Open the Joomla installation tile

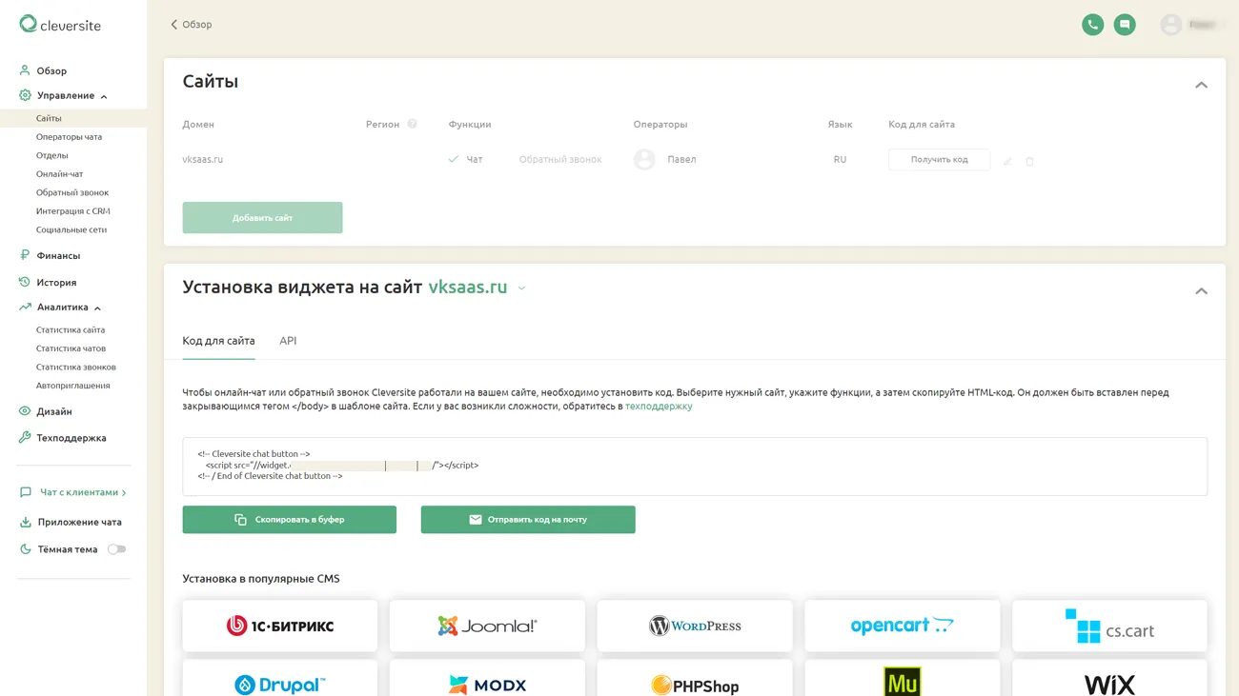tap(487, 626)
